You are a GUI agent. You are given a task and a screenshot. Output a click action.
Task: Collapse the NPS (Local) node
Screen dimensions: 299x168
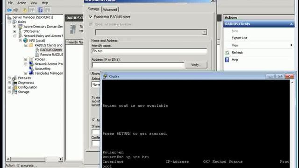(x=20, y=41)
